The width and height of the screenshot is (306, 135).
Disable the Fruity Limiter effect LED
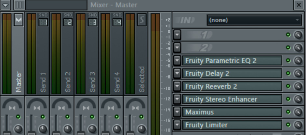pos(288,125)
